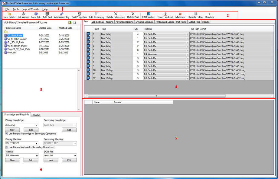Screen dimensions: 278x179
Task: Open Material 1/4 Melamine dropdown in Knowledge panel
Action: pyautogui.click(x=37, y=155)
